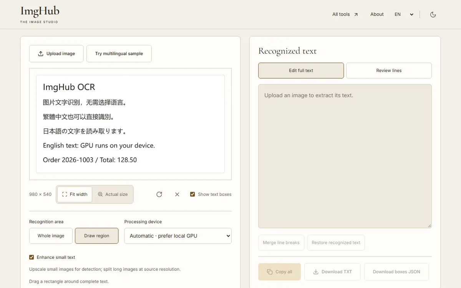Click the sample image preview
The width and height of the screenshot is (461, 288).
[130, 124]
